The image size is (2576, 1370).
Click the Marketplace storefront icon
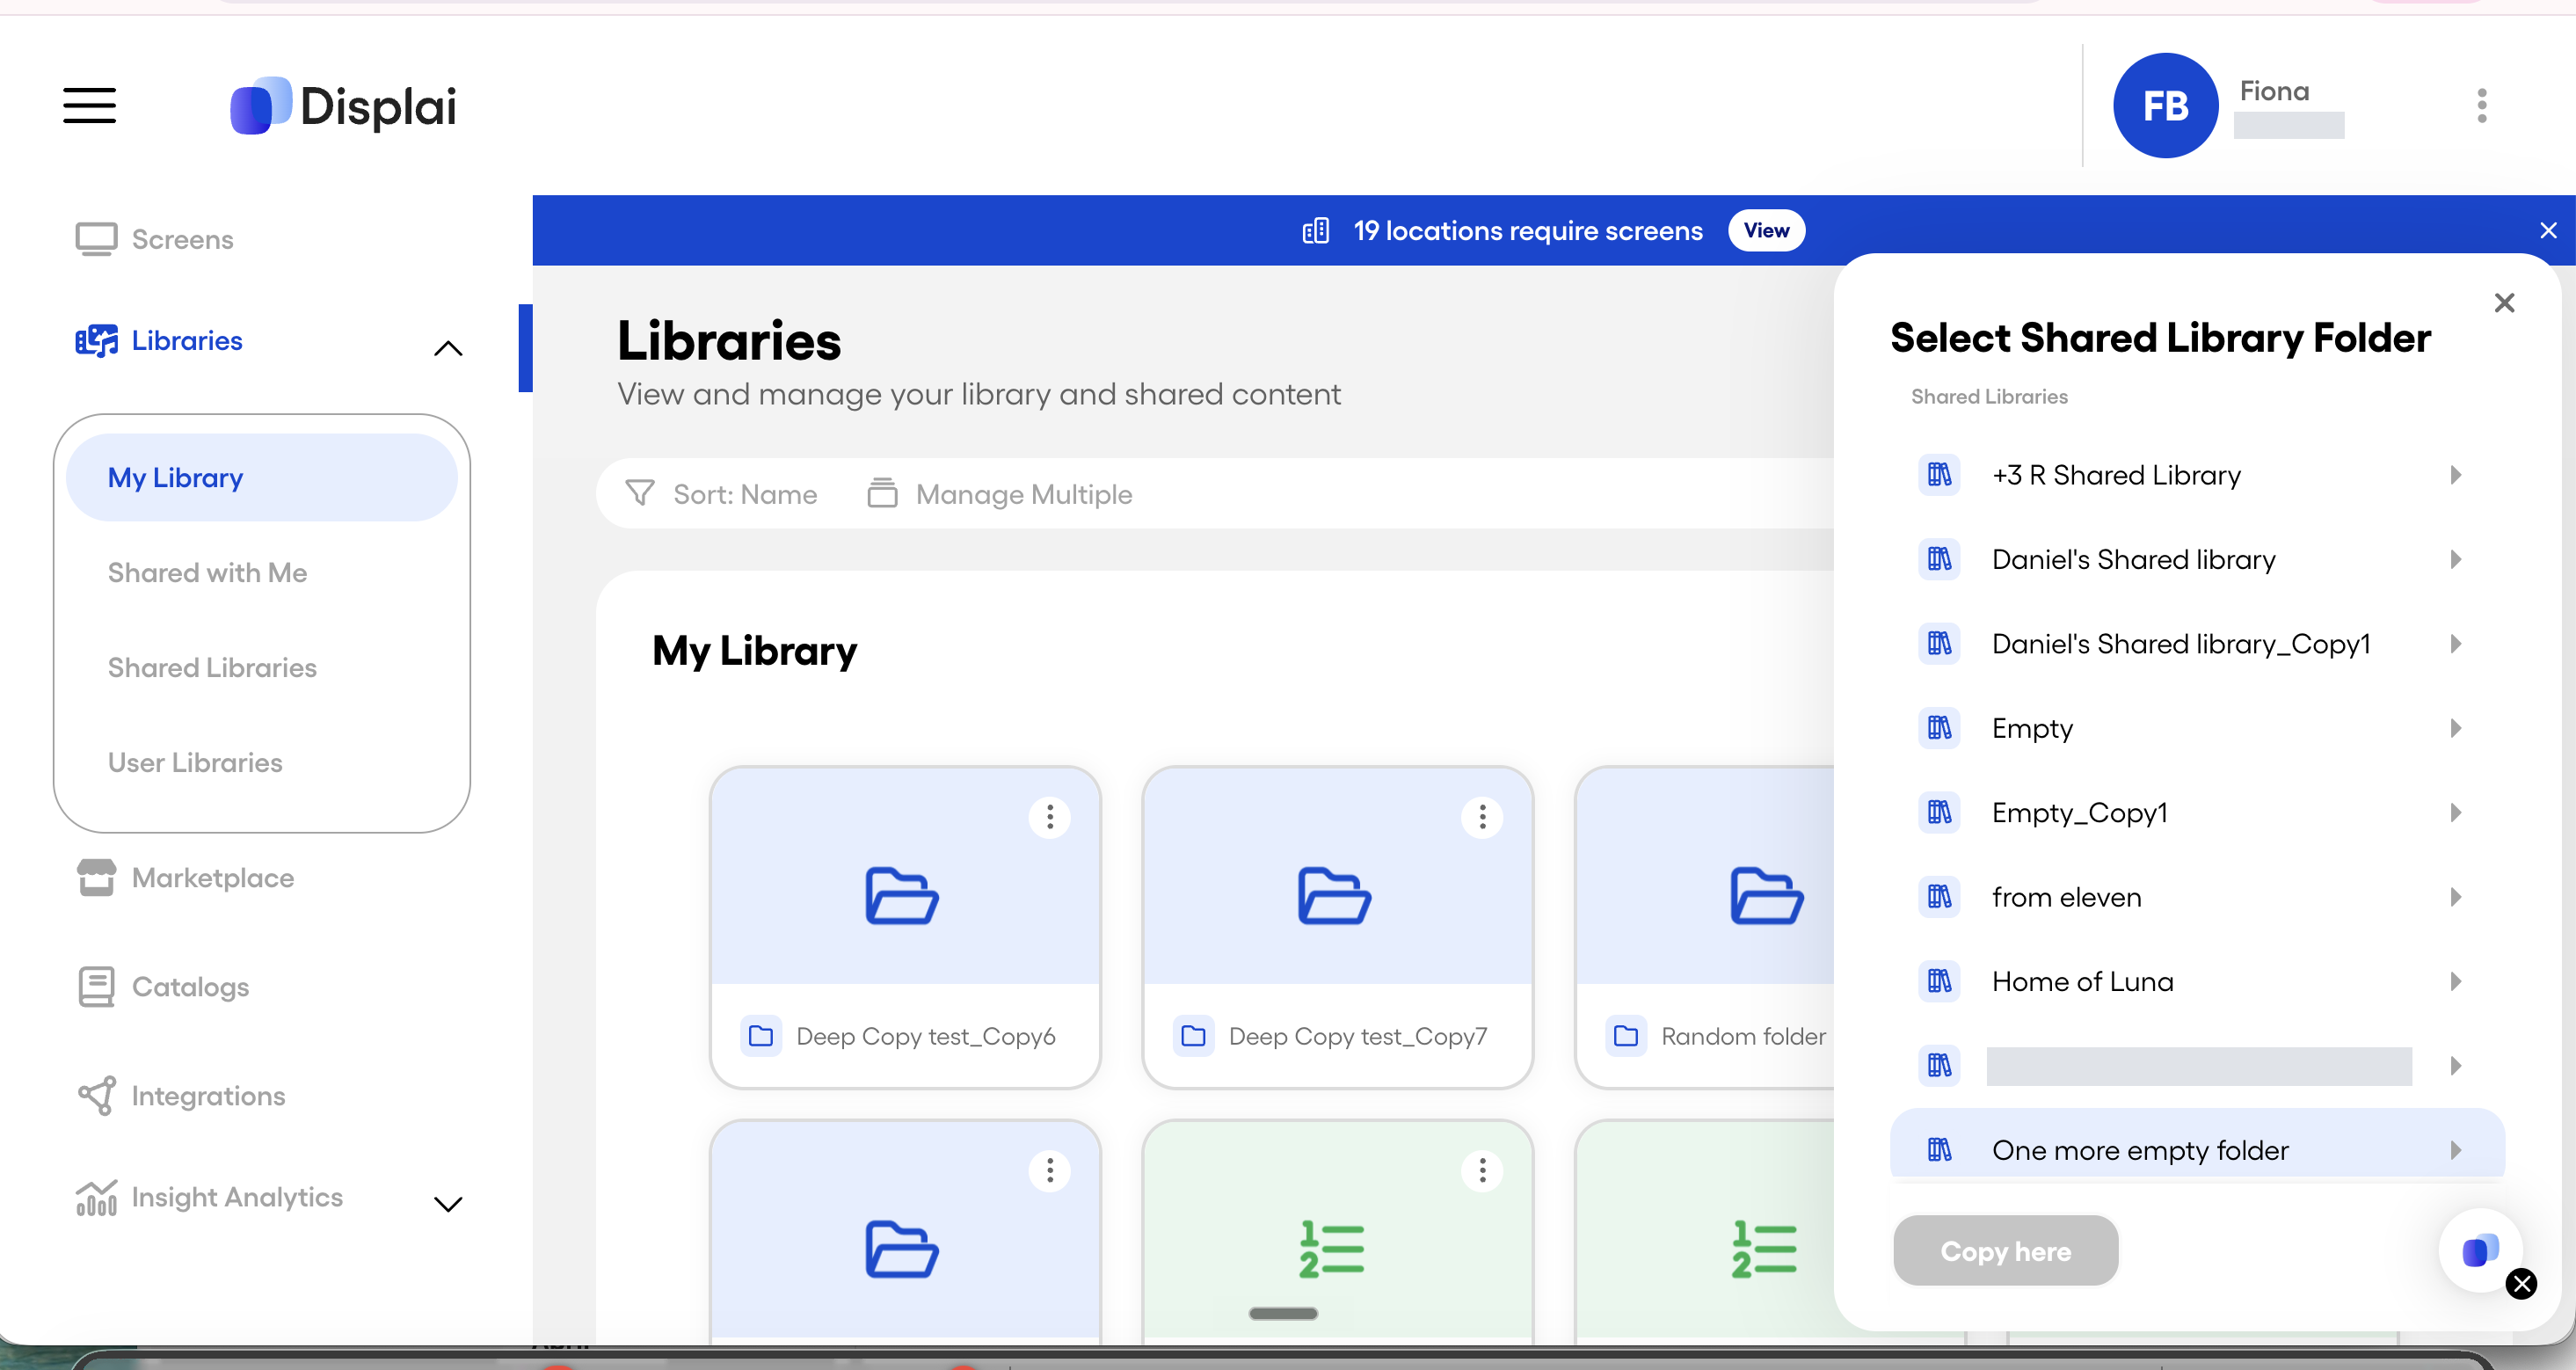tap(96, 877)
